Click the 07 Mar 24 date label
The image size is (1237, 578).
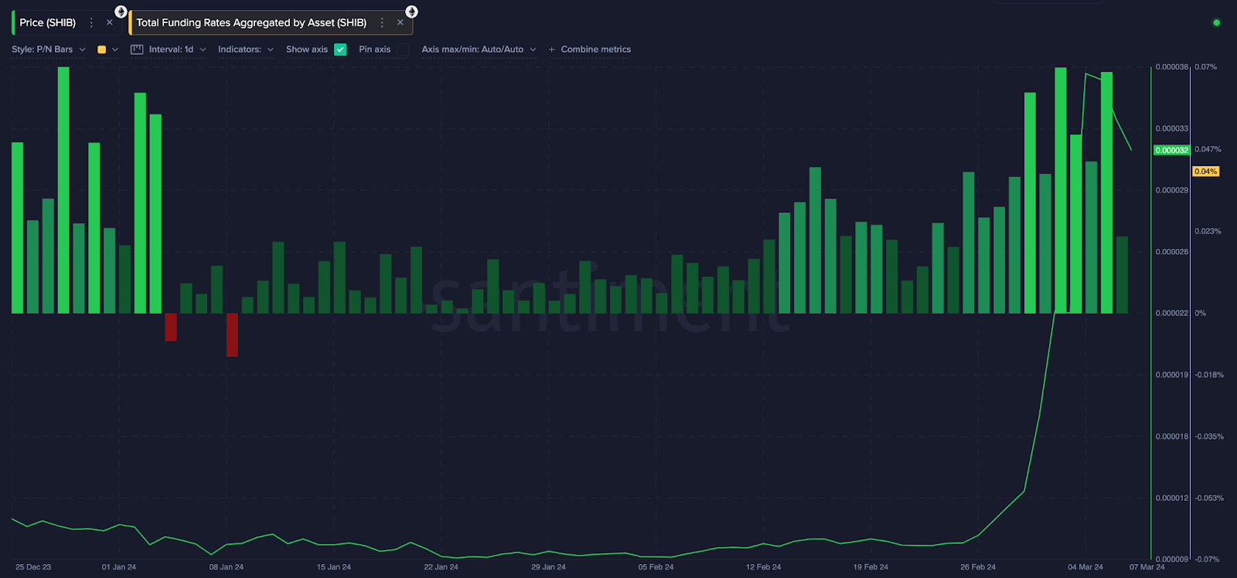pos(1147,567)
